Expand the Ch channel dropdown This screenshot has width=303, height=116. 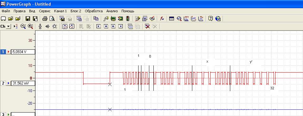pos(9,26)
